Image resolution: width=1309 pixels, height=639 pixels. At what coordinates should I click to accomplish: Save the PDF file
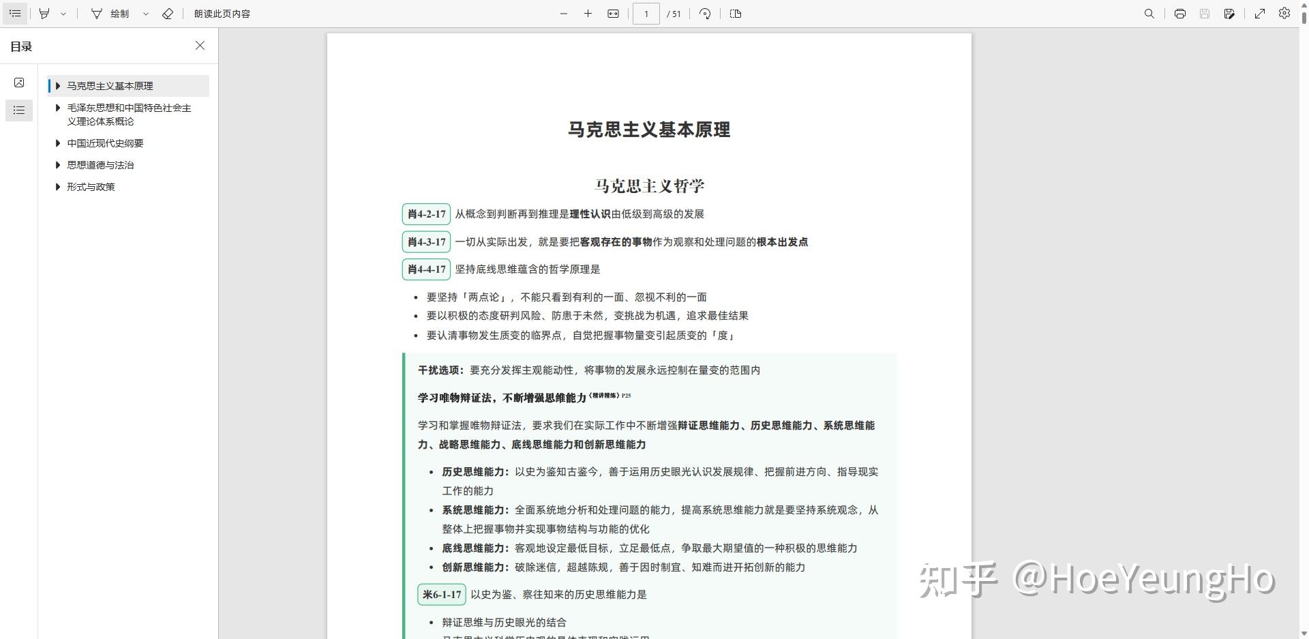pyautogui.click(x=1205, y=14)
